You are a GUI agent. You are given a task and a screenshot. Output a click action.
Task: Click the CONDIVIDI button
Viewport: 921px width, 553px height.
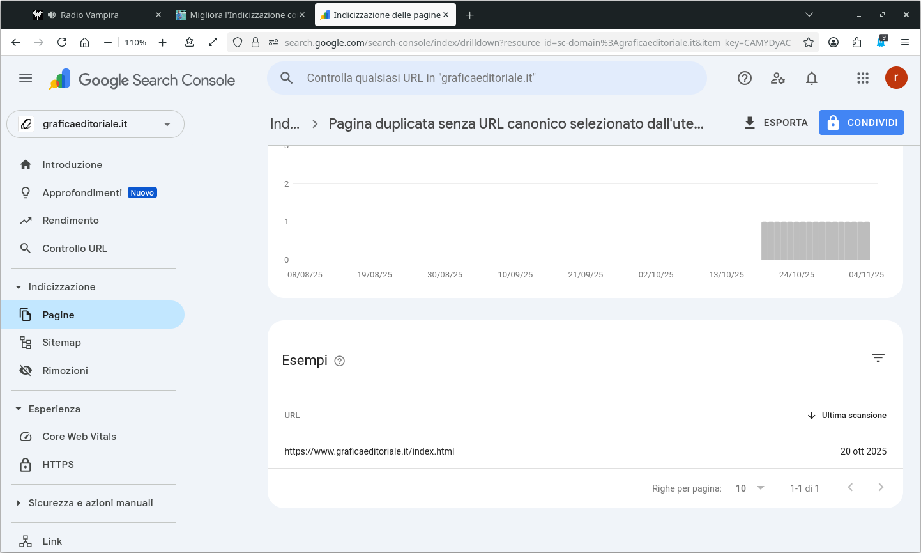861,123
